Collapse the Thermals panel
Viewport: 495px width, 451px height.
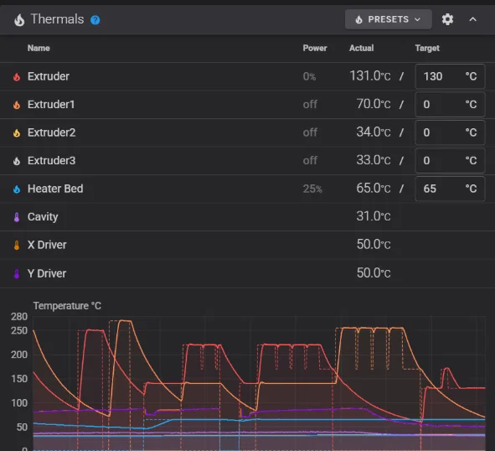(x=472, y=19)
